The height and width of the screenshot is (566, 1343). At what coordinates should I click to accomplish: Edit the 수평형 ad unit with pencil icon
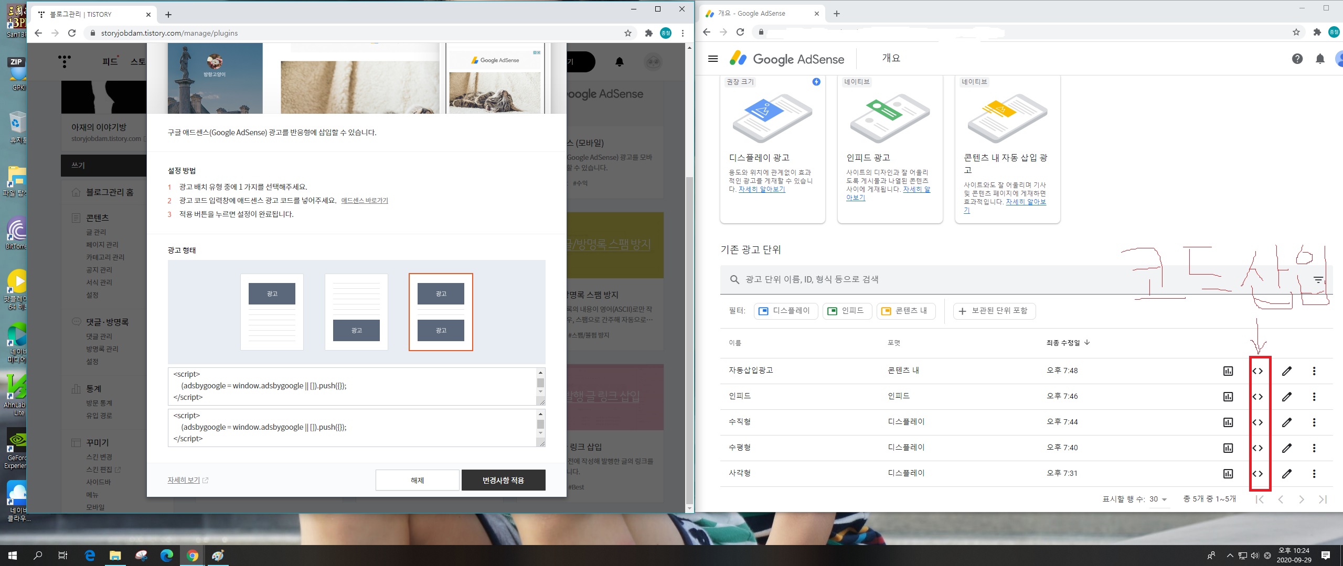click(x=1287, y=448)
